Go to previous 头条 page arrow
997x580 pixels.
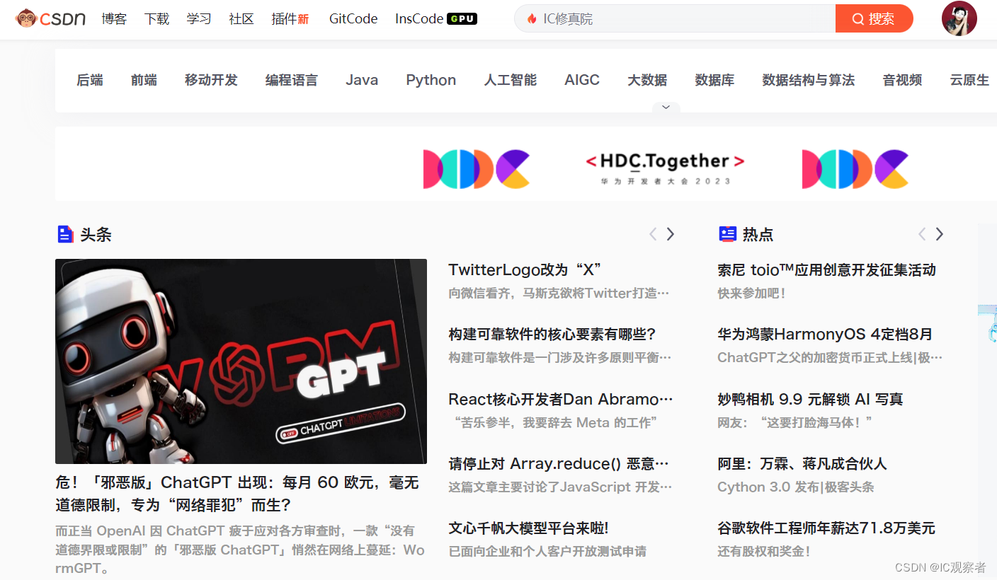pos(653,234)
